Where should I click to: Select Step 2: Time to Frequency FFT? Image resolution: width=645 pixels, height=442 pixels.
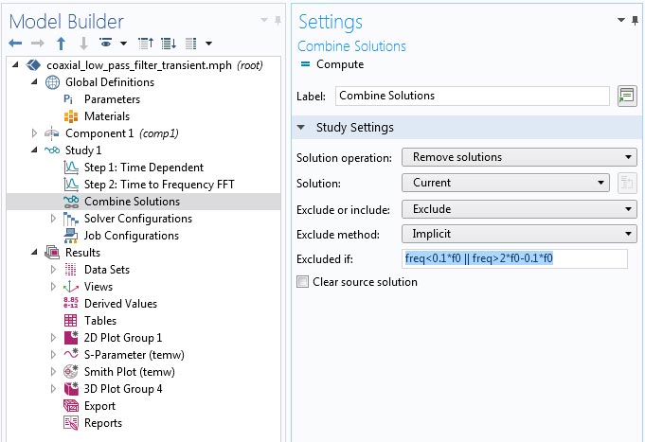tap(158, 185)
